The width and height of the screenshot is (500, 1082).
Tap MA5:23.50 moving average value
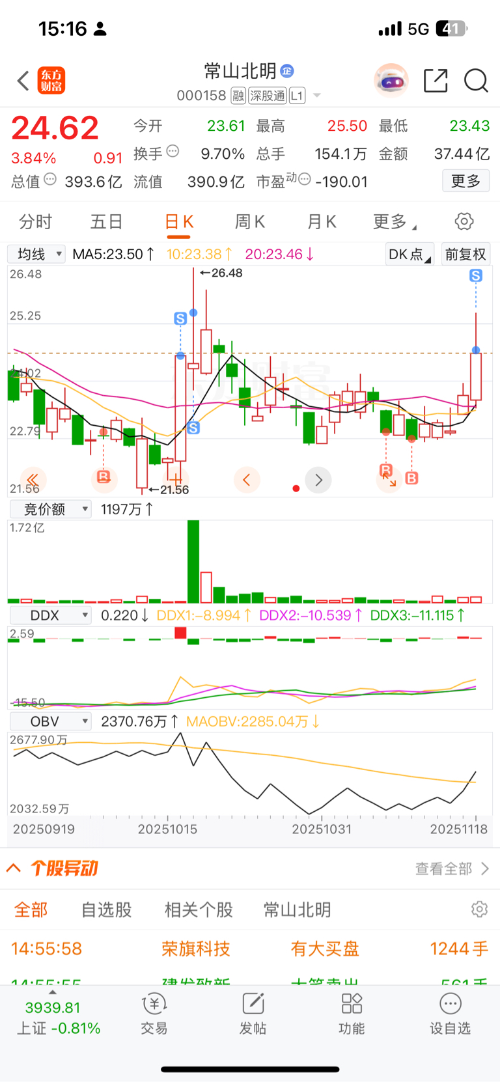(x=113, y=254)
